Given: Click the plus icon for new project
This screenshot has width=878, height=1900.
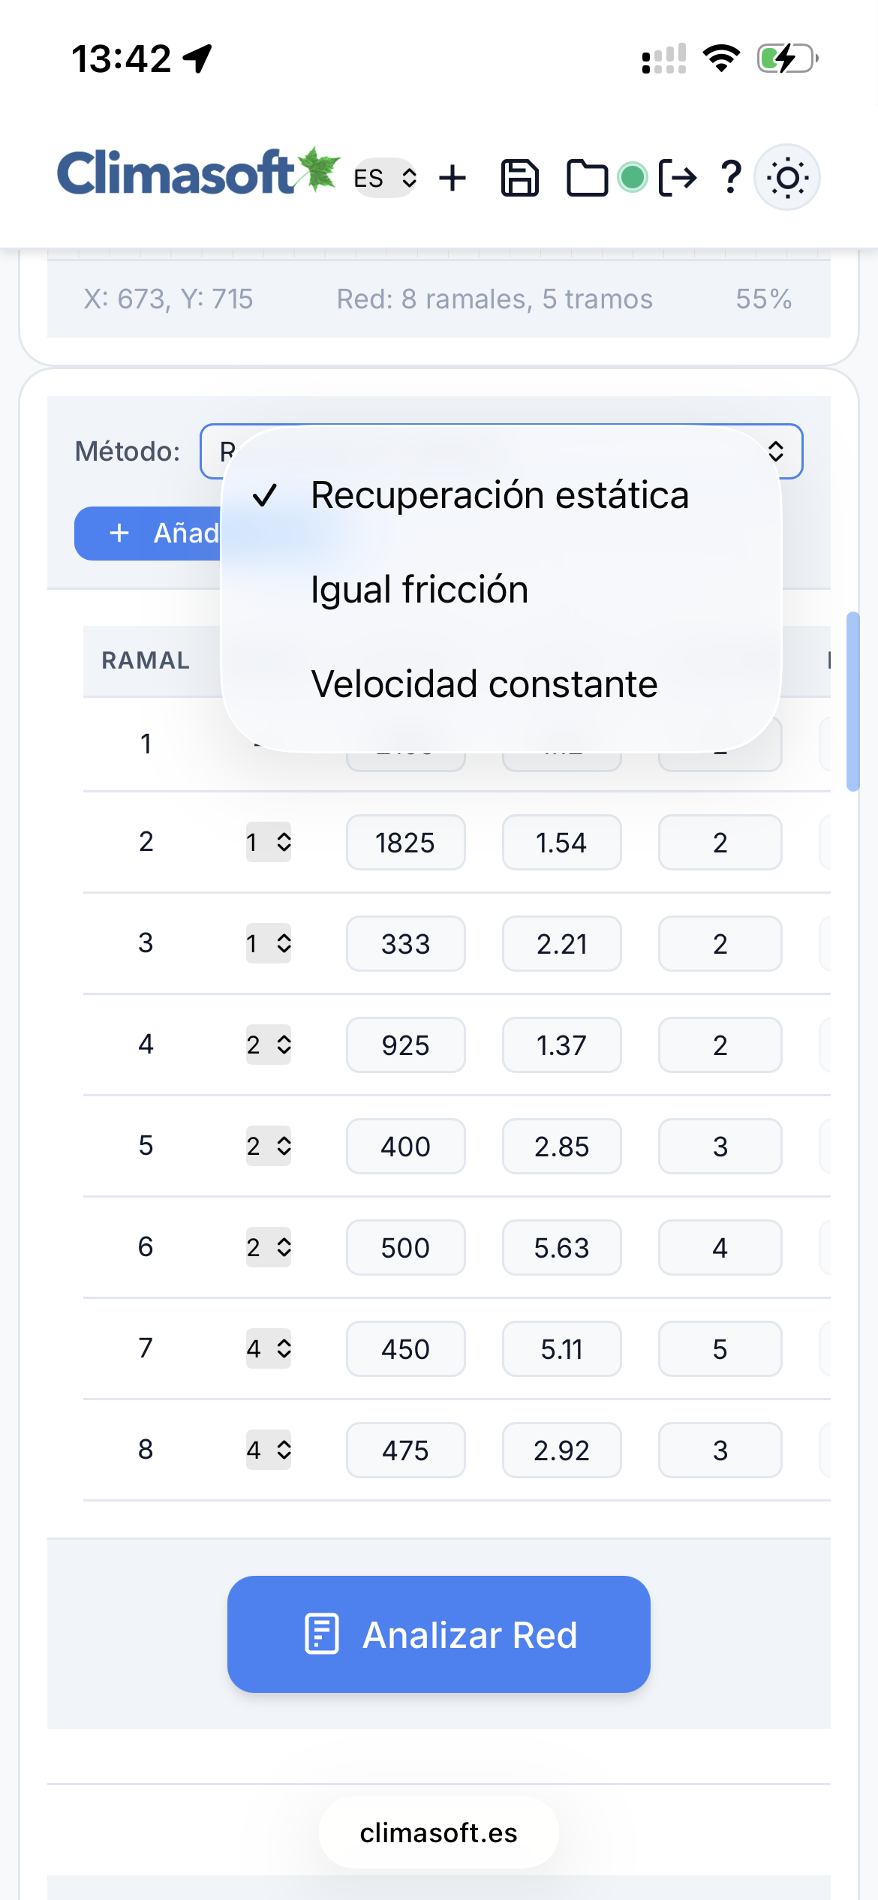Looking at the screenshot, I should 453,179.
